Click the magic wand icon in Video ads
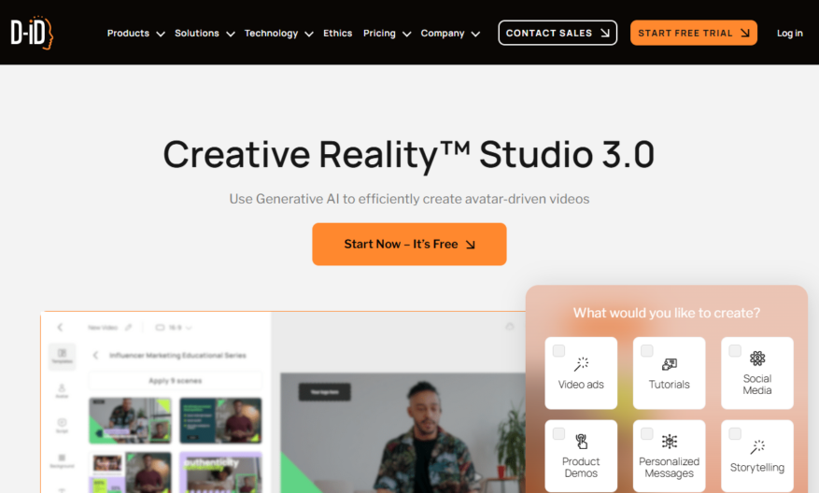 581,364
